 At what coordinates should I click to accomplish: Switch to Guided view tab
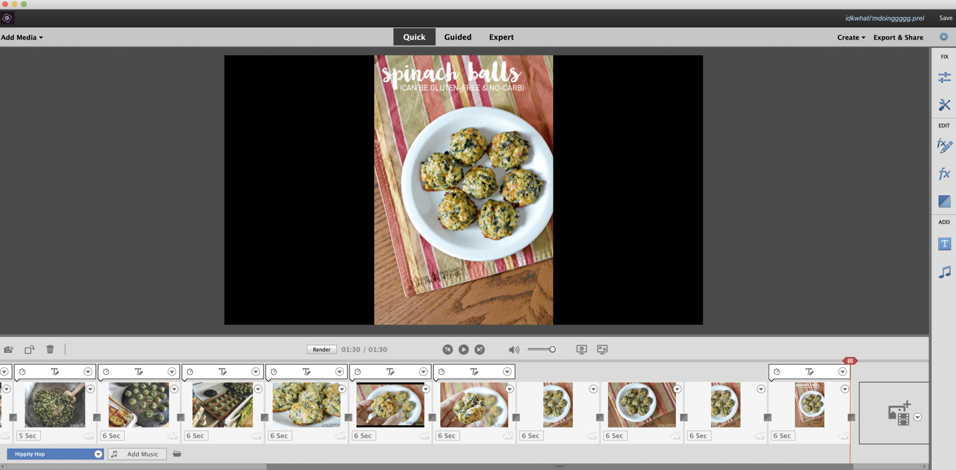tap(458, 37)
